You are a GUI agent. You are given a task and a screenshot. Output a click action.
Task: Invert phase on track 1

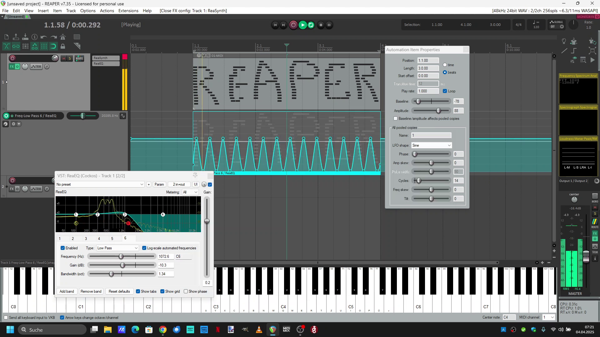pyautogui.click(x=47, y=66)
